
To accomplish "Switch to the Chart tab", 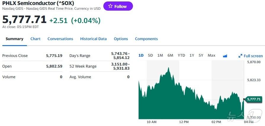I will 35,39.
